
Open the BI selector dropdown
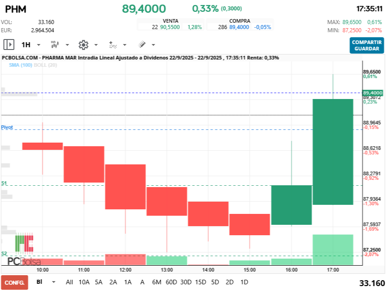tap(46, 282)
